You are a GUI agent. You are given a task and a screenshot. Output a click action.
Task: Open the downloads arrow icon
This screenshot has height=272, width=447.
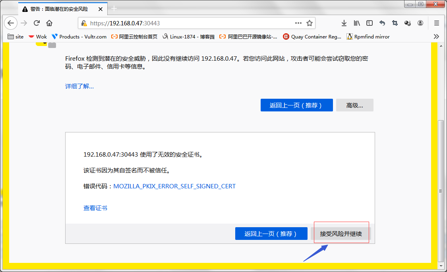[344, 23]
